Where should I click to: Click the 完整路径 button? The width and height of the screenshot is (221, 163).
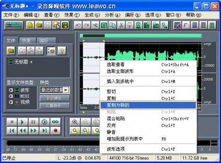[x=55, y=106]
